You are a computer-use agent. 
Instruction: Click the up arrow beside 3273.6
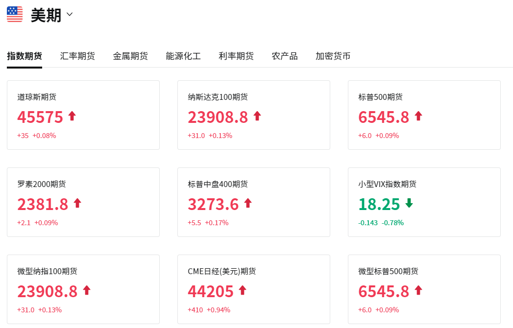coord(248,203)
